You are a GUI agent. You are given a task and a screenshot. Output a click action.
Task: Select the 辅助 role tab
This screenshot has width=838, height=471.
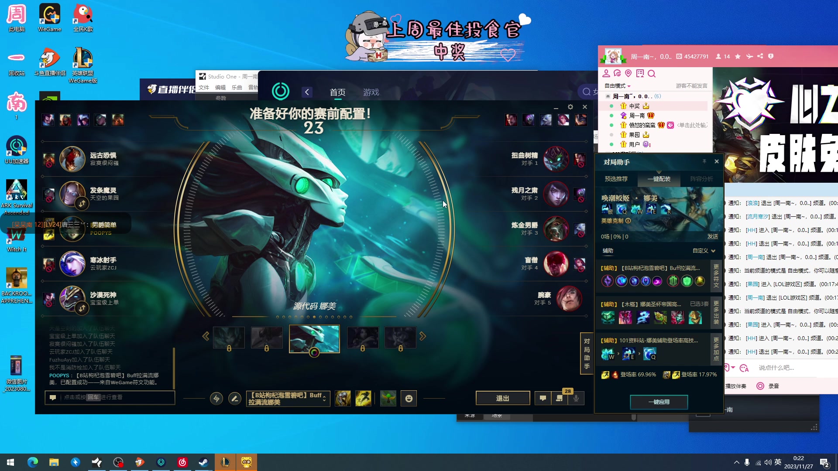[x=608, y=251]
